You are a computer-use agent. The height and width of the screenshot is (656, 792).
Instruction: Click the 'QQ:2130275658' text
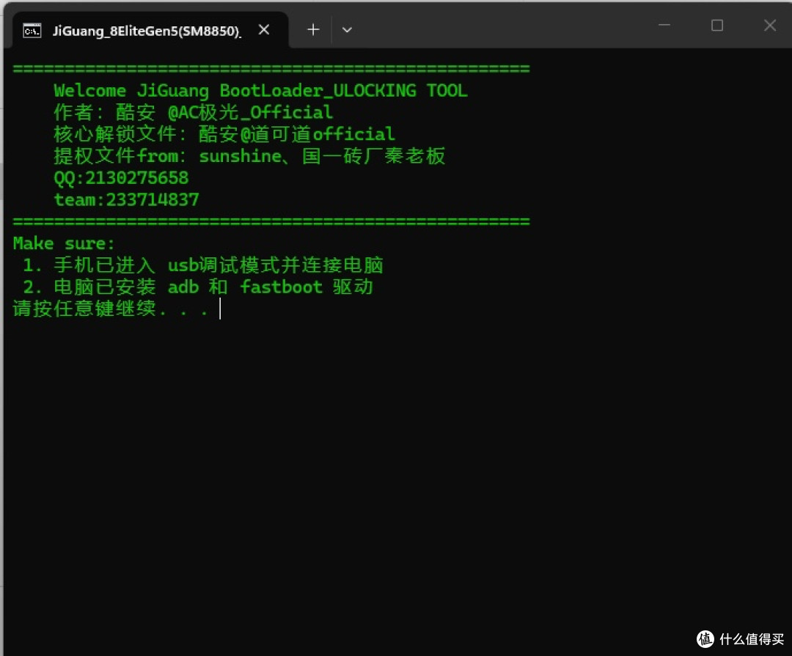coord(121,178)
